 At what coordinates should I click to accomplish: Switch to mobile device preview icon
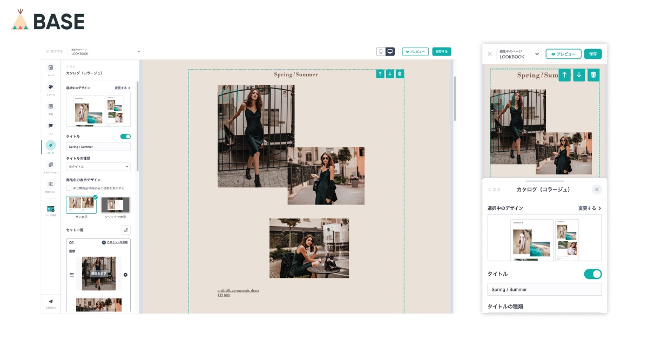click(x=381, y=52)
